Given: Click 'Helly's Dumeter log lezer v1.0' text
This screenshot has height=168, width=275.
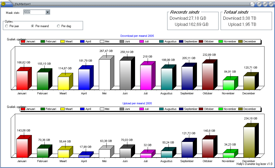Looking at the screenshot, I should (254, 164).
